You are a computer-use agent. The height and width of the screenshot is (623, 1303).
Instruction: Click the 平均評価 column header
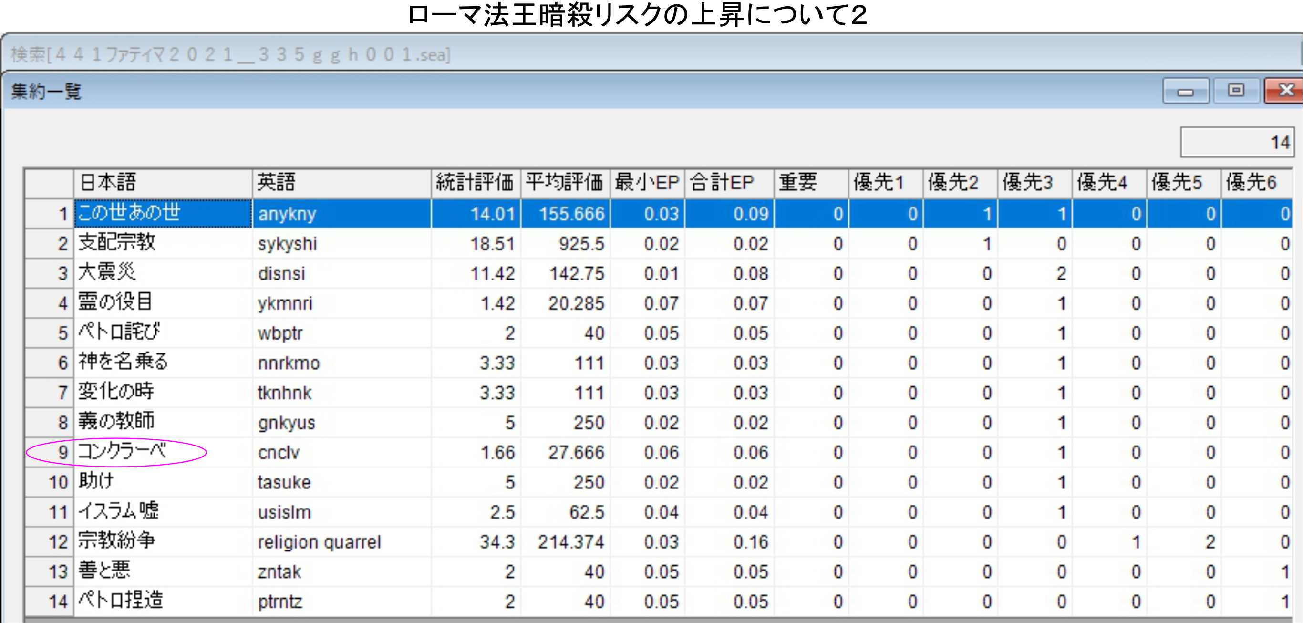tap(565, 182)
